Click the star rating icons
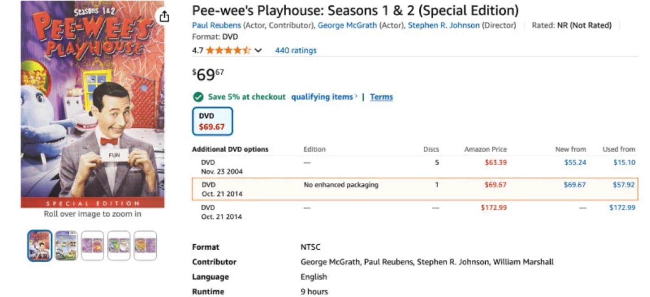650x297 pixels. 228,50
